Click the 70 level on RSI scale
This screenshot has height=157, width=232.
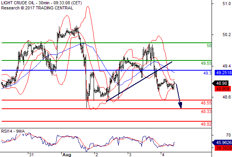(x=228, y=135)
